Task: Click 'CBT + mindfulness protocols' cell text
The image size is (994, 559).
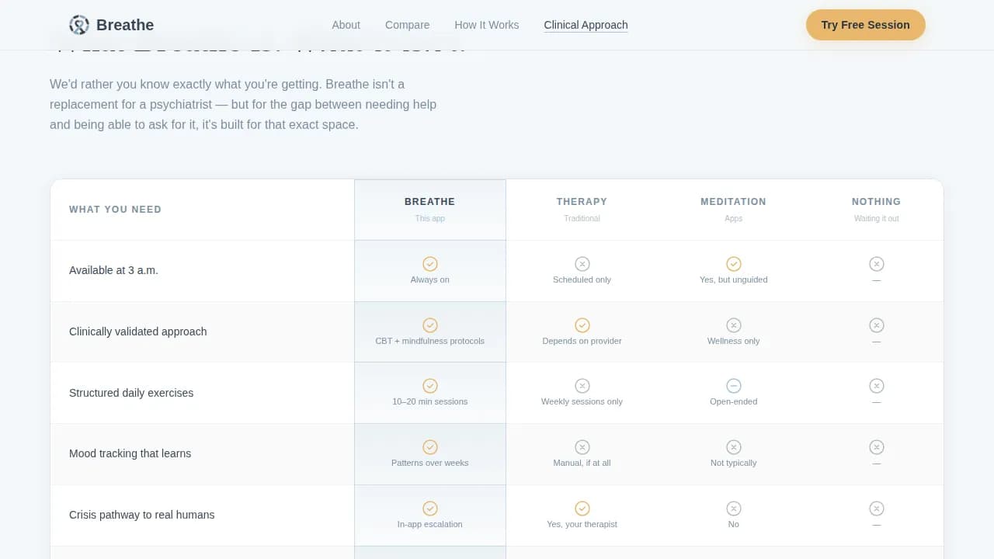Action: point(430,341)
